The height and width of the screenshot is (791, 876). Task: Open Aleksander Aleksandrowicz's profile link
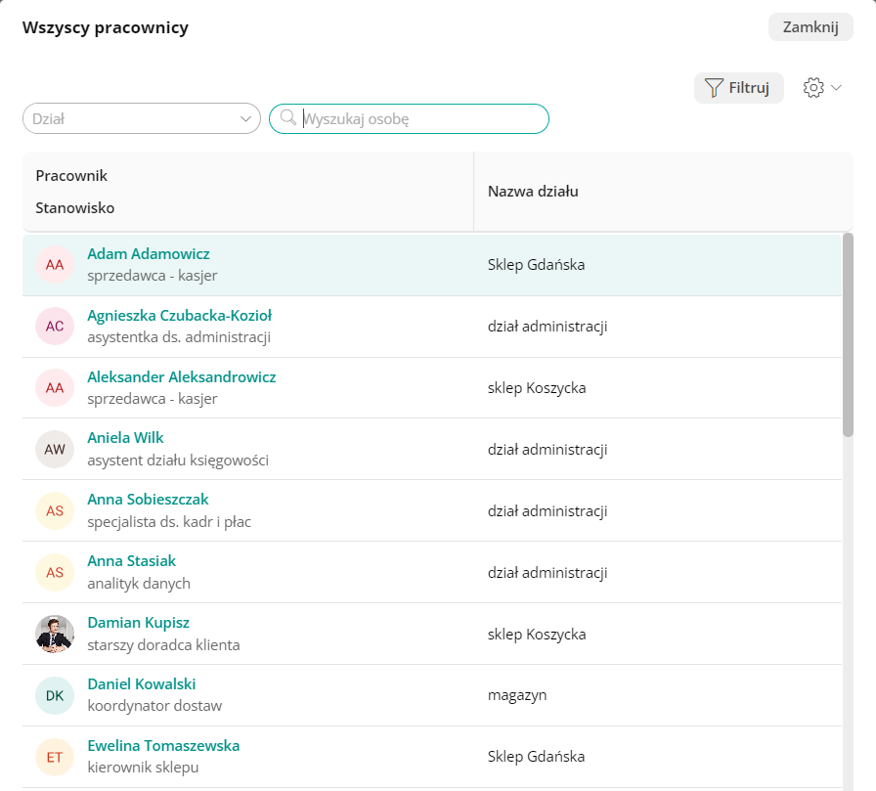181,377
